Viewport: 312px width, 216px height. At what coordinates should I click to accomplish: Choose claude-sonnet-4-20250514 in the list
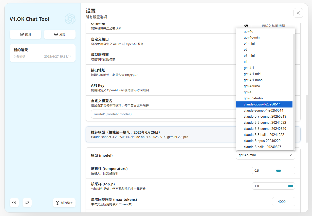coord(264,111)
